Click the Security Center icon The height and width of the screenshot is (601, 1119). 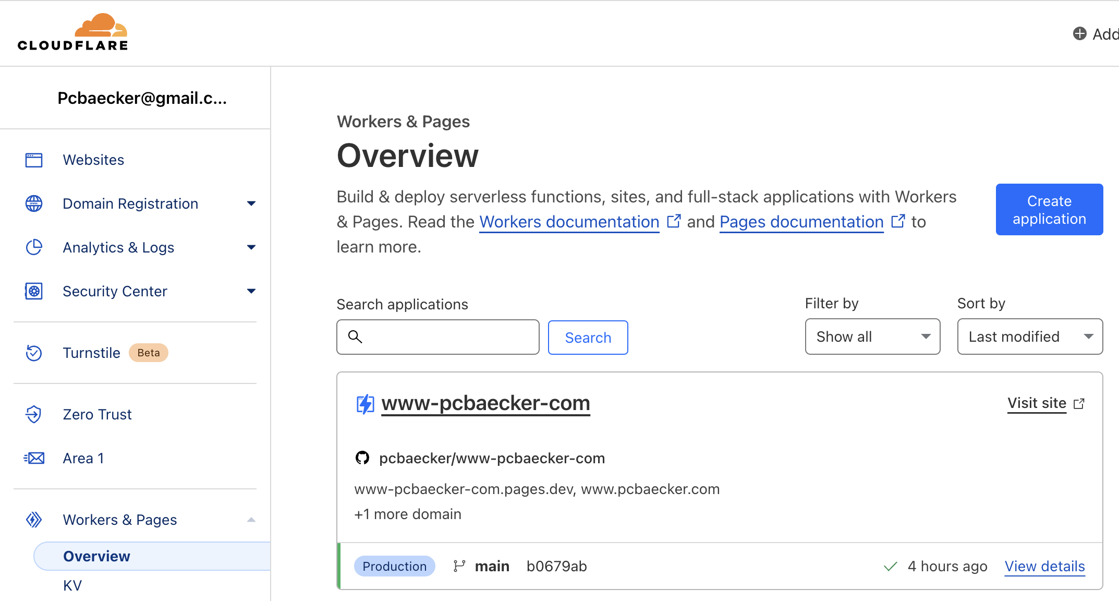point(34,291)
